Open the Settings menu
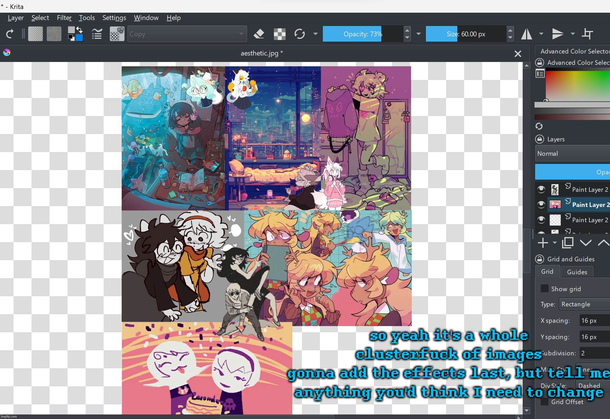610x419 pixels. click(x=114, y=17)
